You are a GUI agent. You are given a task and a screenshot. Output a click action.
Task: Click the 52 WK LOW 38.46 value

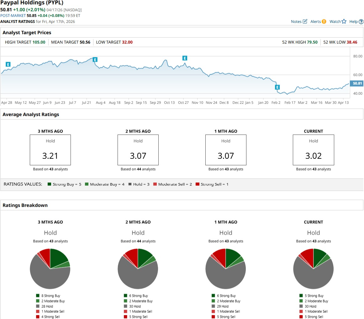(x=352, y=42)
